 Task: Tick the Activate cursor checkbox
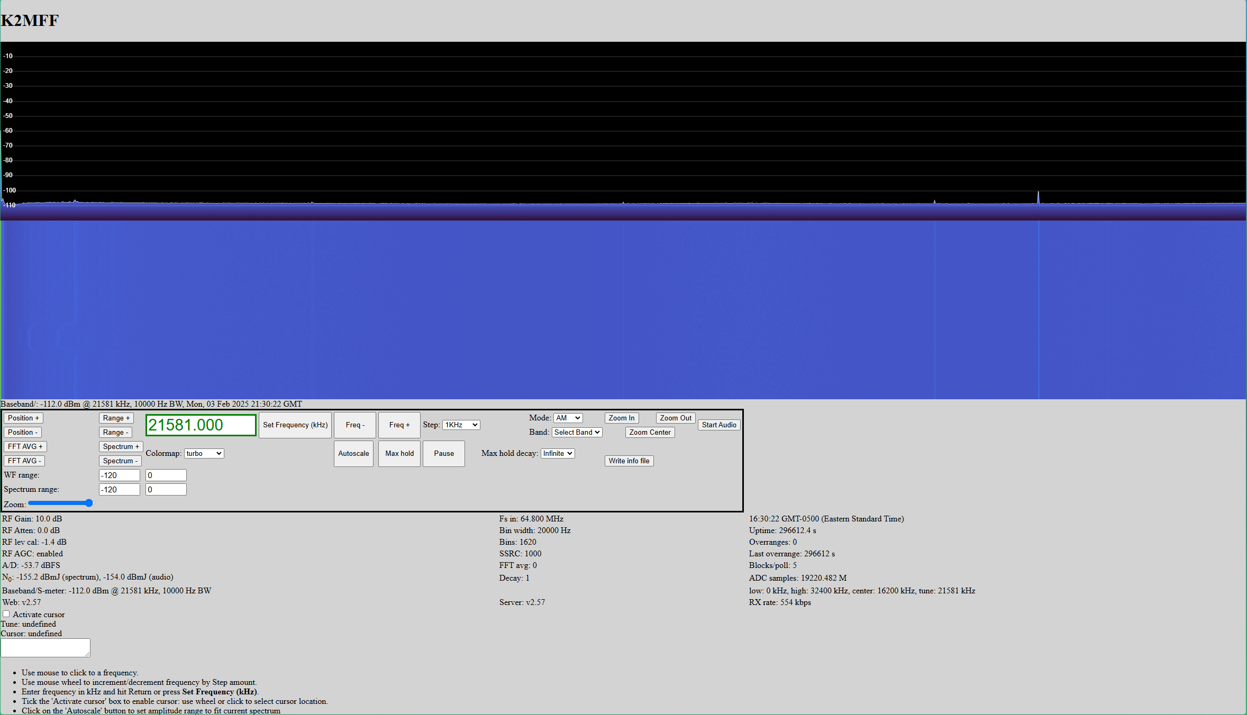tap(6, 614)
